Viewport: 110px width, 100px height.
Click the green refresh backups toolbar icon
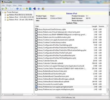[3, 9]
